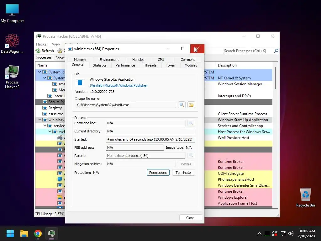Select Windows Session Manager row

240,84
